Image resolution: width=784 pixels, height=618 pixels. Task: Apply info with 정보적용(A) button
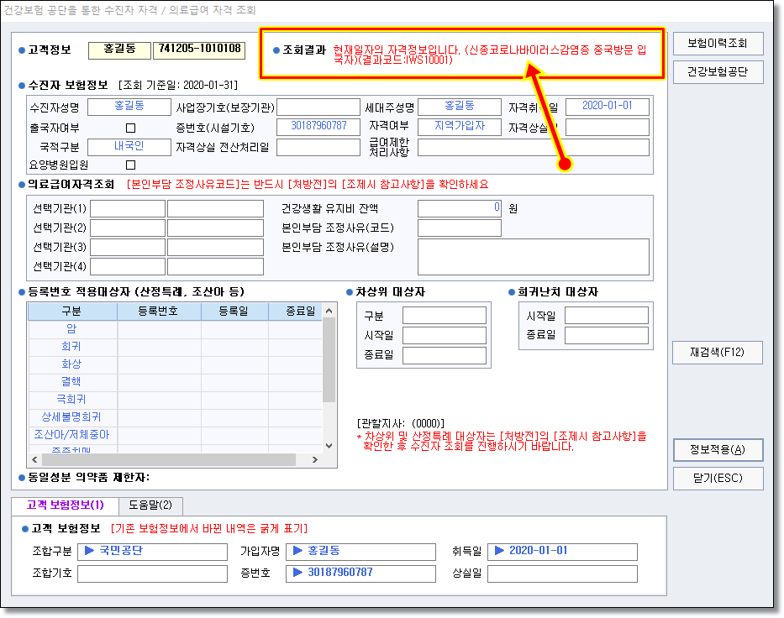point(718,450)
